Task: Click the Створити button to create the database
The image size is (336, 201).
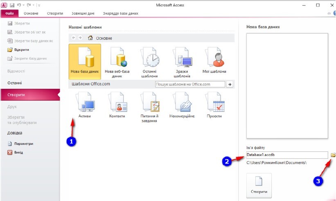Action: click(259, 185)
